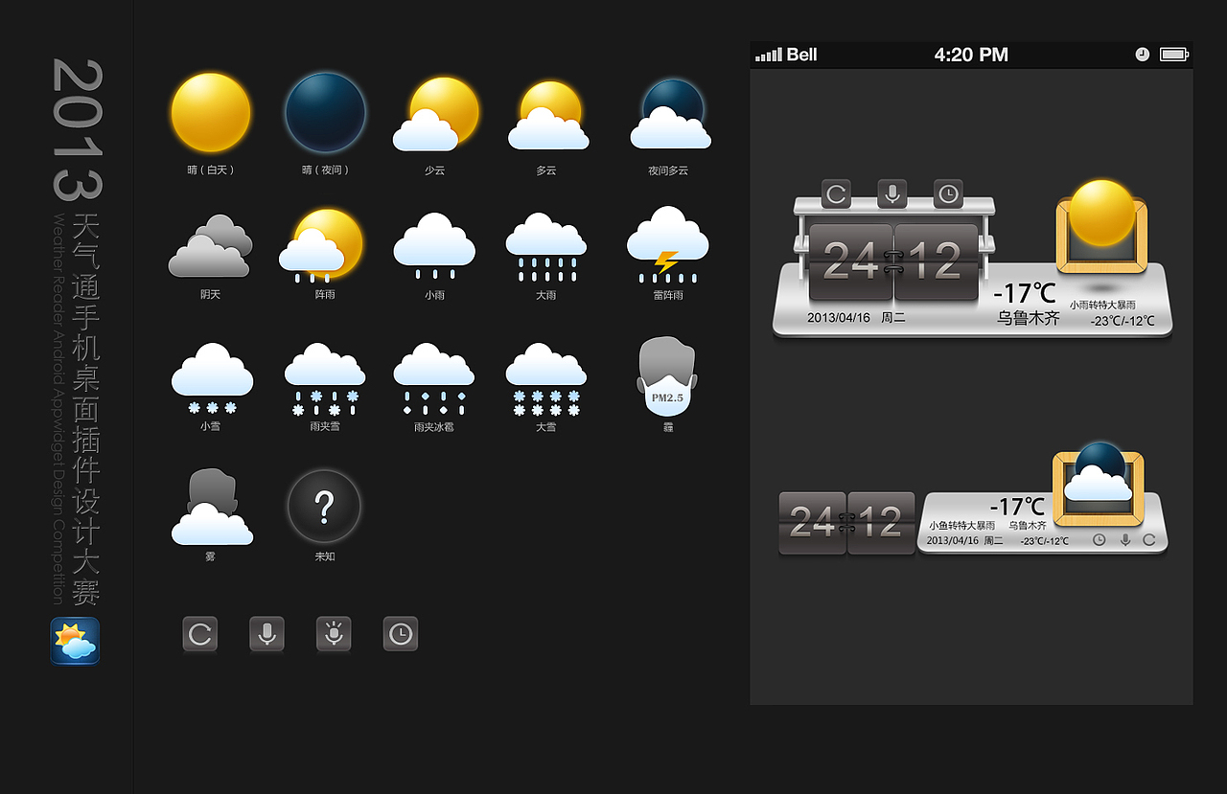Tap '小雨转特大暴雨' forecast text on large widget
The image size is (1227, 794).
click(x=1102, y=305)
